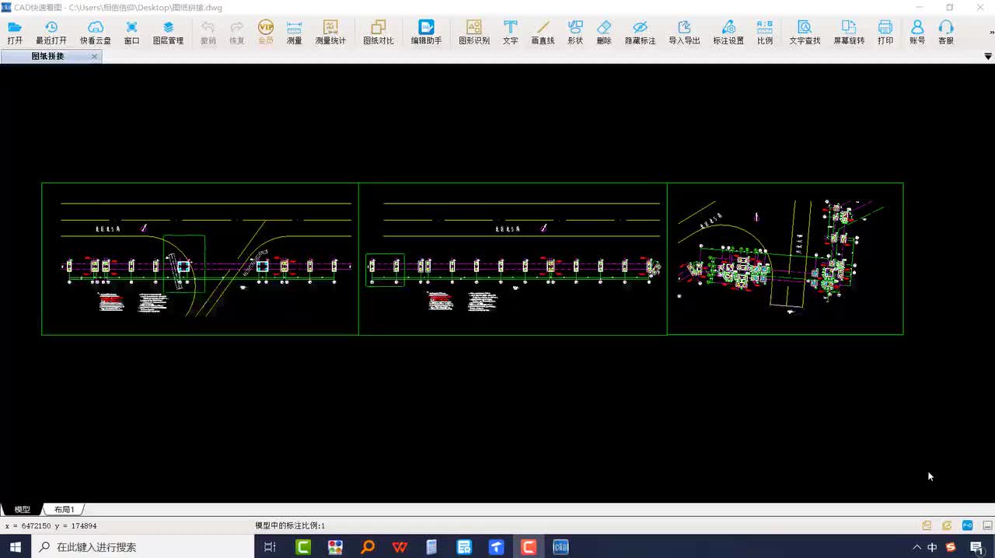
Task: Open Task View on the taskbar
Action: click(270, 547)
